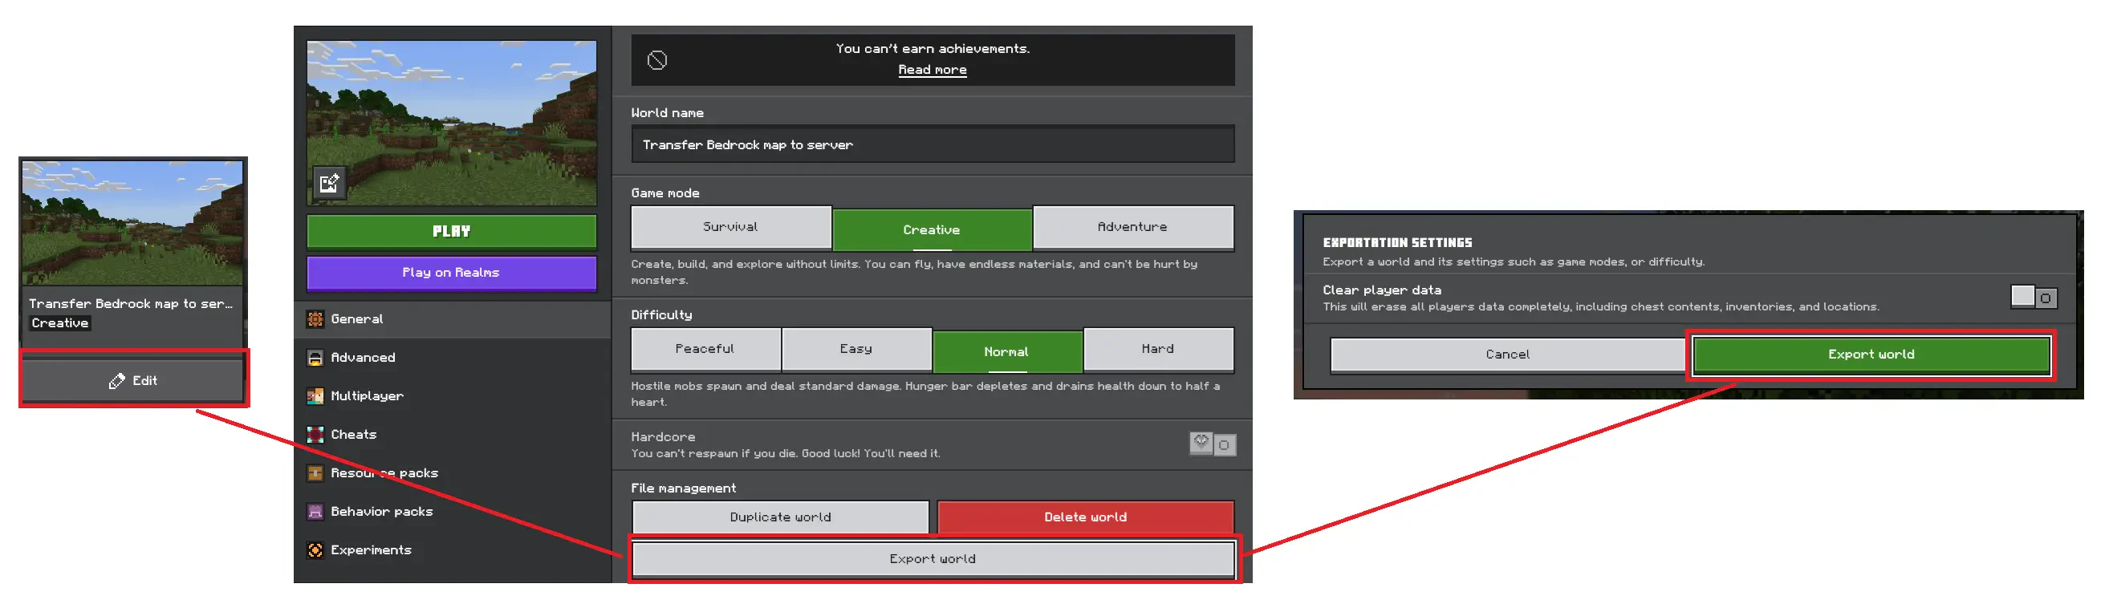Screen dimensions: 2109x608
Task: Click the edit world image icon
Action: pyautogui.click(x=329, y=184)
